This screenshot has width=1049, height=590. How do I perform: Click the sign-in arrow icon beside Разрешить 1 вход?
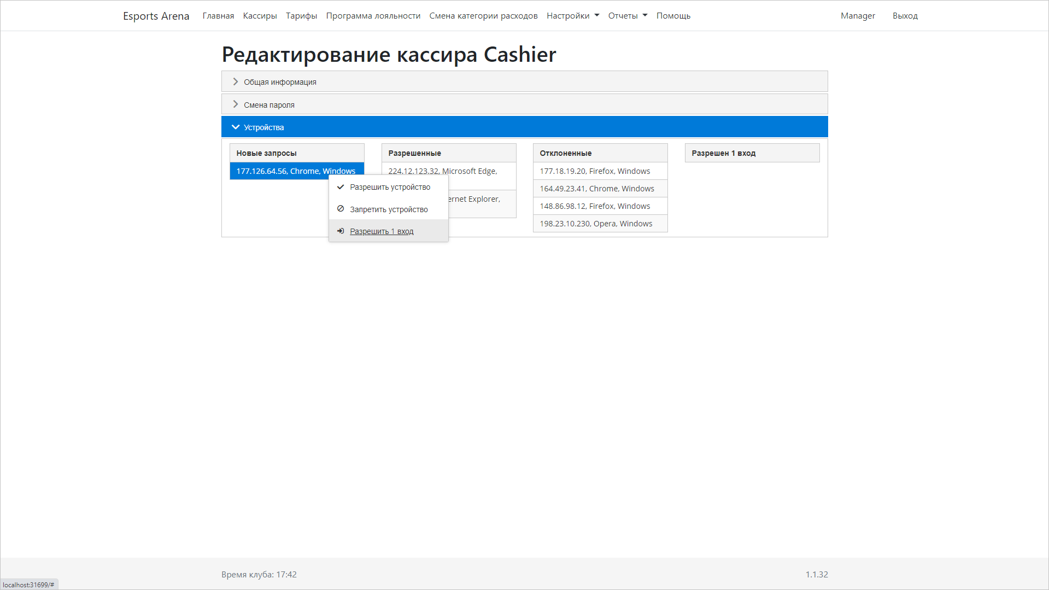click(341, 231)
